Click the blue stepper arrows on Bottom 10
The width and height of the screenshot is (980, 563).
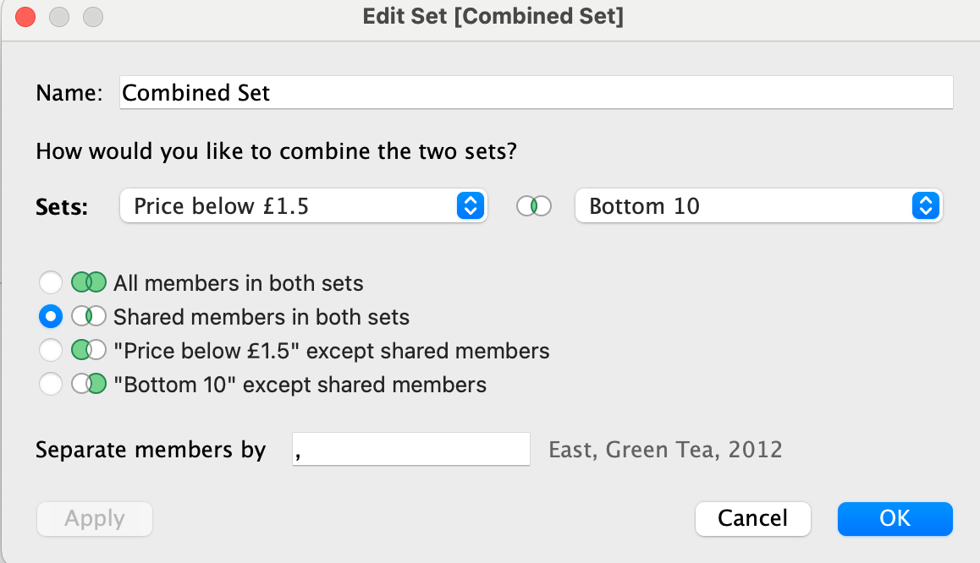click(926, 206)
